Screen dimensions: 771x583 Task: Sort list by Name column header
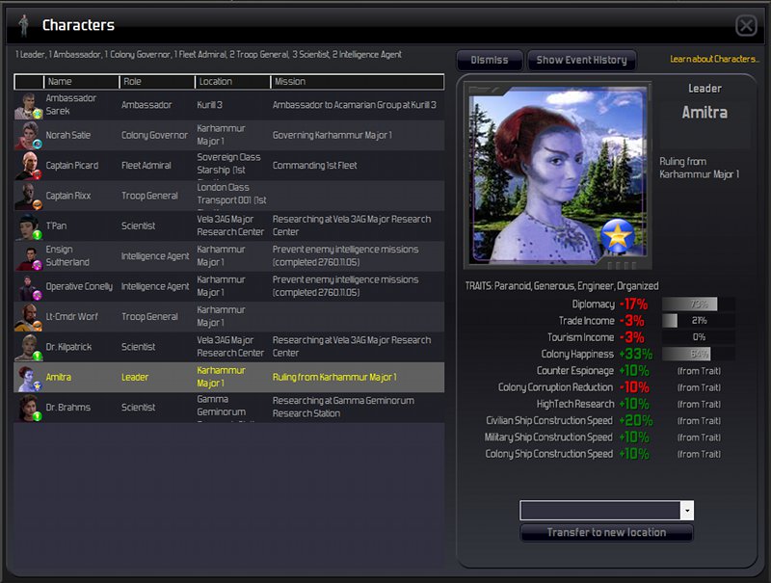coord(81,82)
